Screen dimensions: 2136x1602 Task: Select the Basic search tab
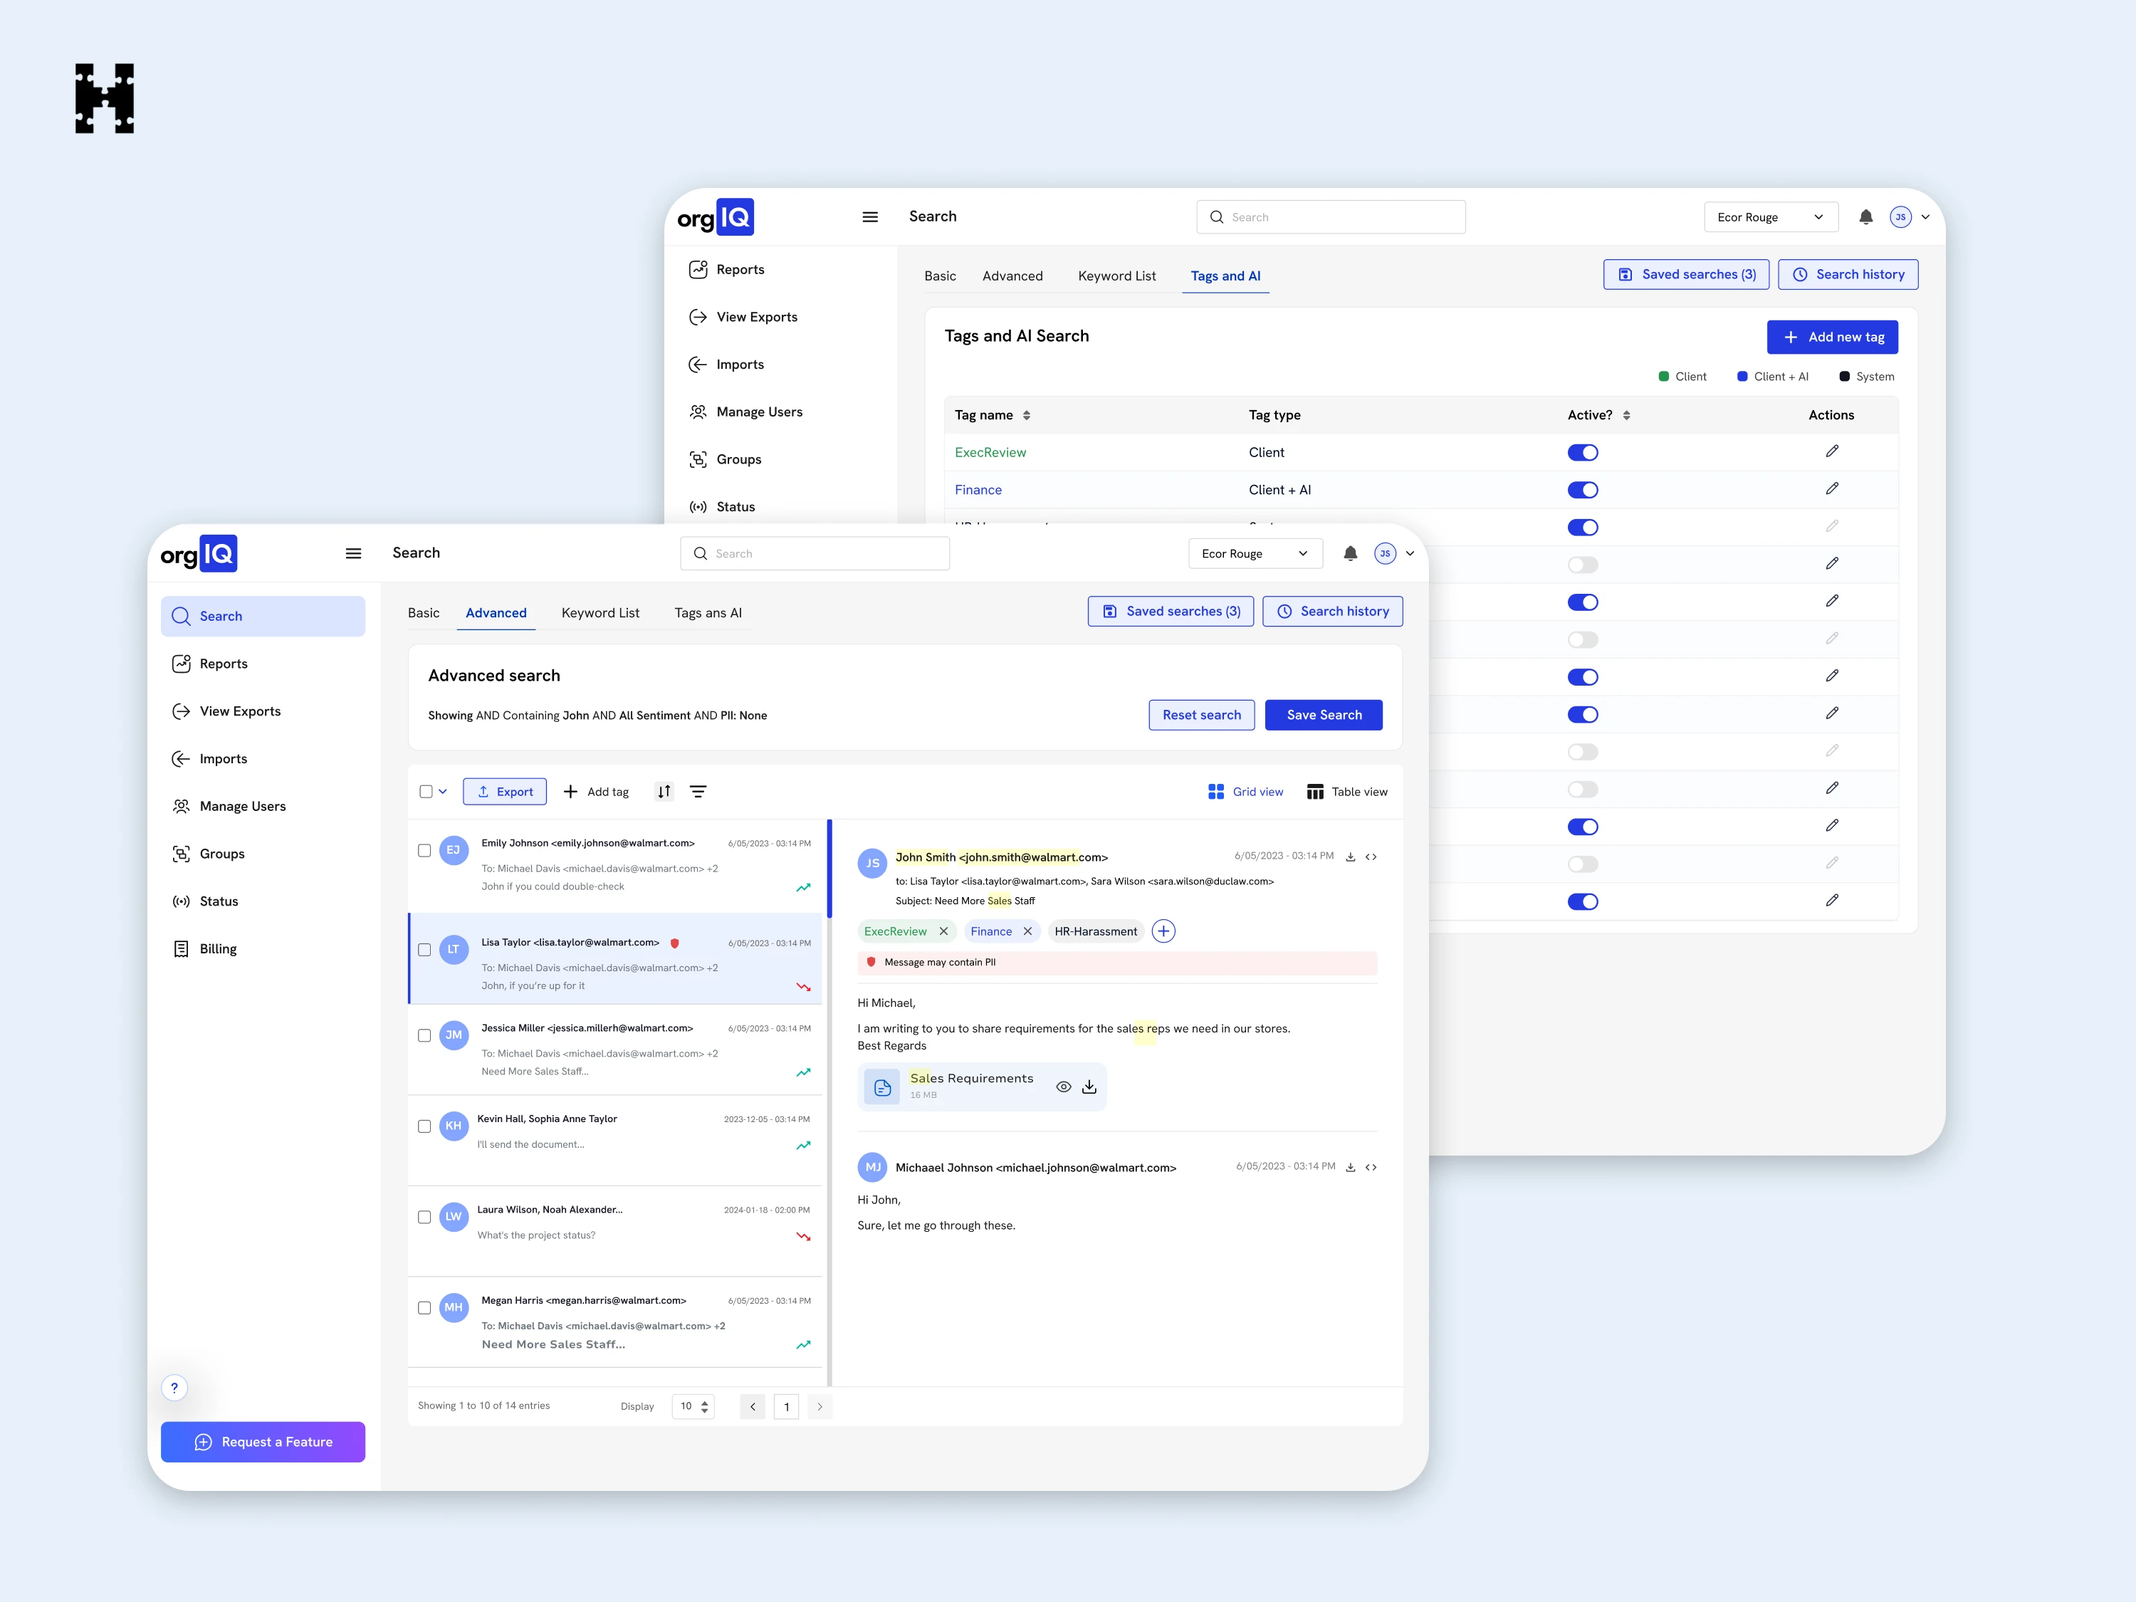coord(423,612)
